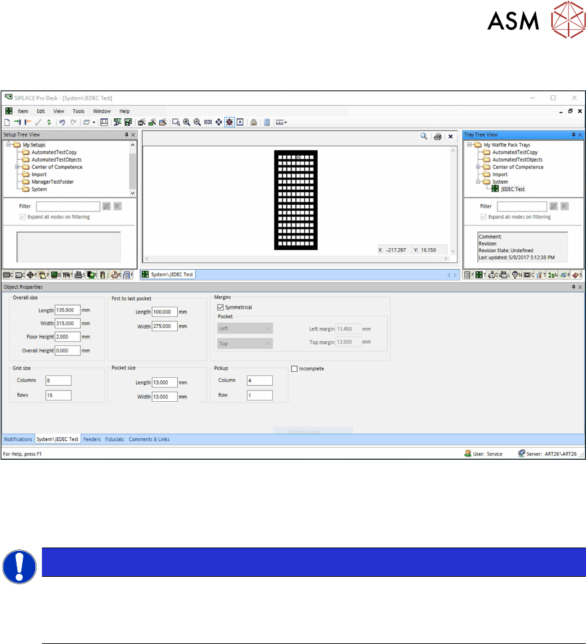
Task: Click the centered-square toolbar icon after the highlighted one
Action: 240,122
